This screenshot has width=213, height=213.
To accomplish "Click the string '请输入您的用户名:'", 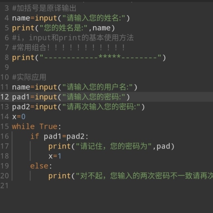I will pyautogui.click(x=96, y=87).
